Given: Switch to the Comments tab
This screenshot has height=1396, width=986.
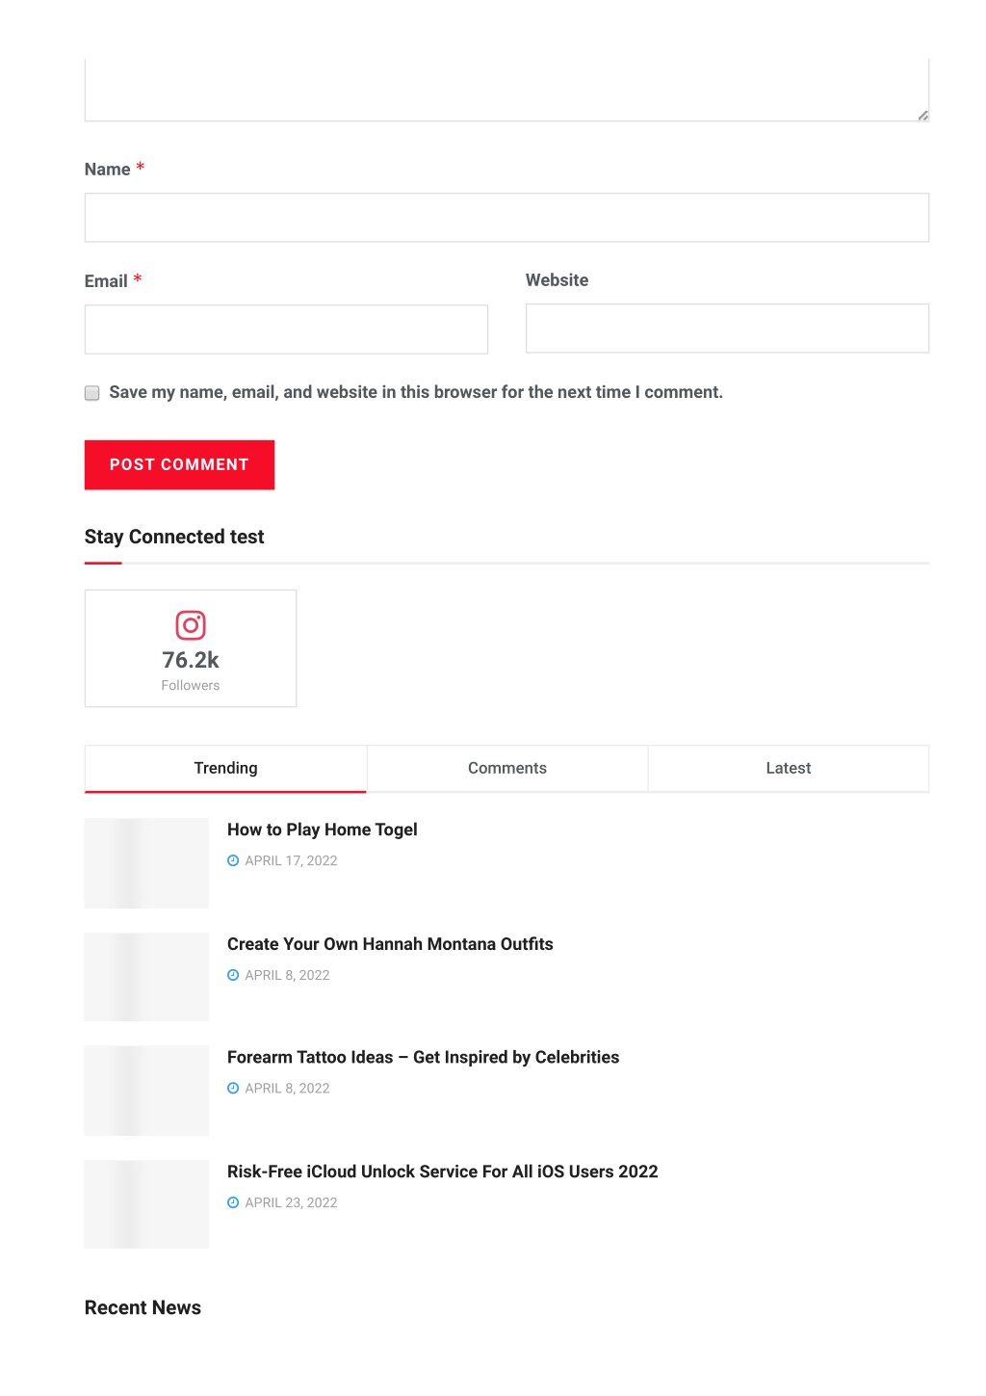Looking at the screenshot, I should click(x=507, y=769).
